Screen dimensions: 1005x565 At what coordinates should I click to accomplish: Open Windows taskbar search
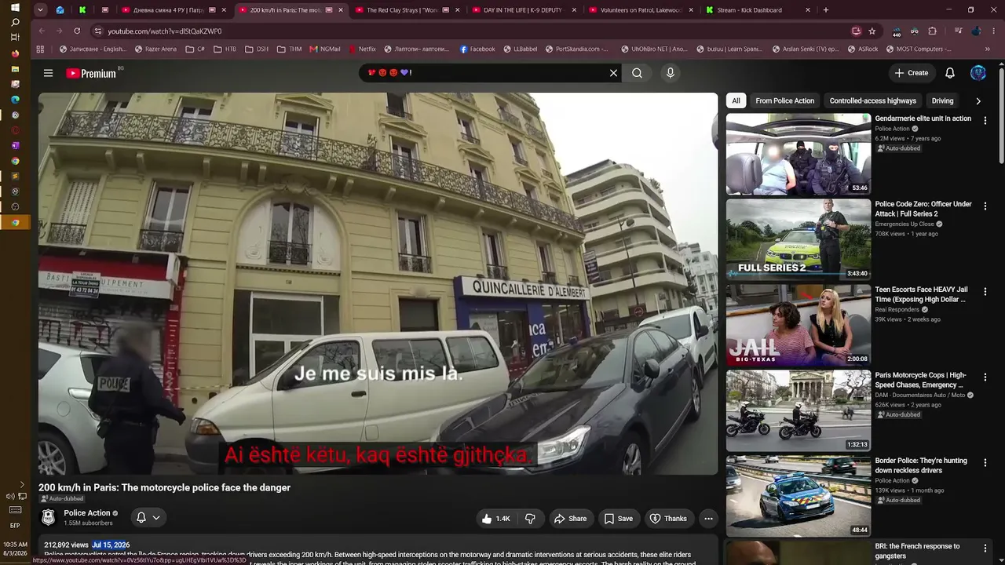[15, 23]
